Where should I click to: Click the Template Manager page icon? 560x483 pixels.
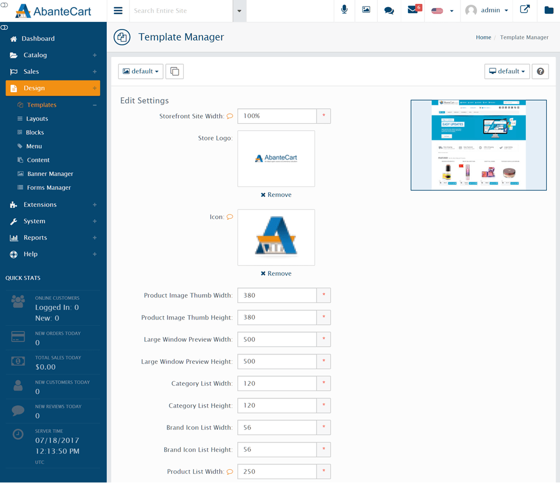[x=122, y=37]
